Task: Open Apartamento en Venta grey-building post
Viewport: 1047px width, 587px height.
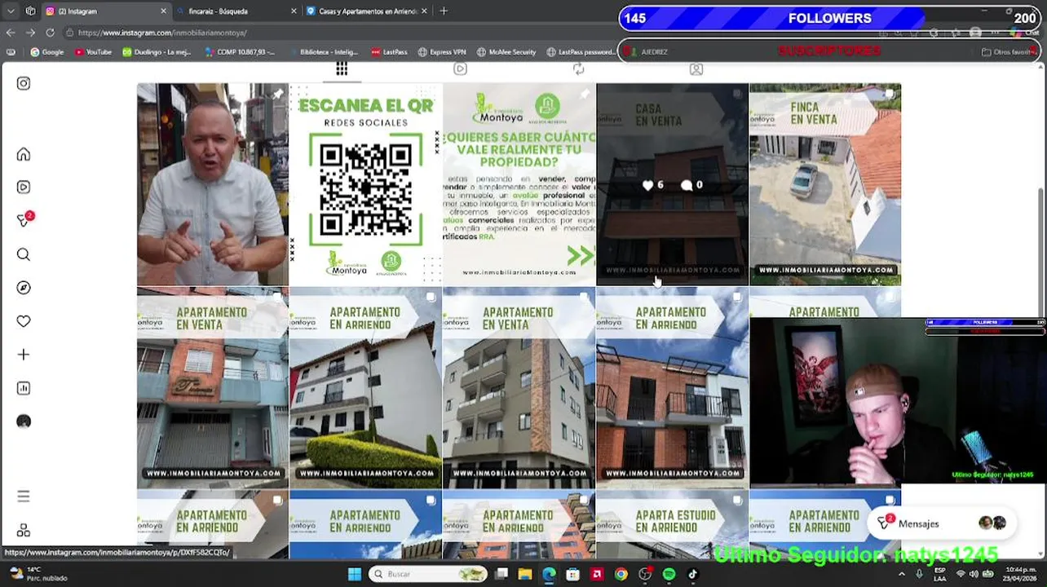Action: coord(519,388)
